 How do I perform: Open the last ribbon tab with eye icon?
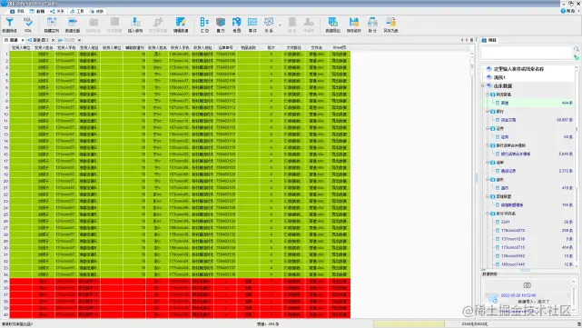[96, 11]
